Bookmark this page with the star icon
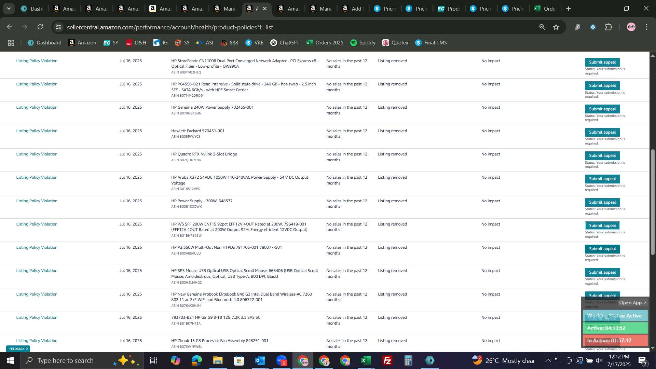This screenshot has width=656, height=369. tap(556, 27)
